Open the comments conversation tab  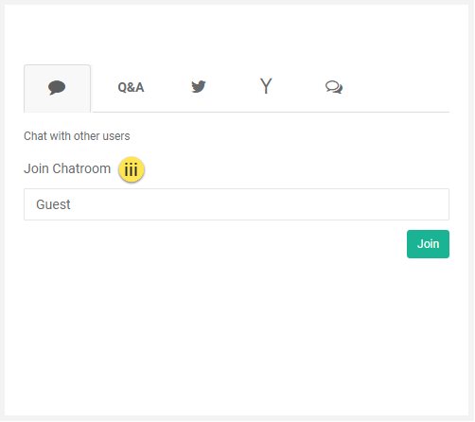coord(334,87)
